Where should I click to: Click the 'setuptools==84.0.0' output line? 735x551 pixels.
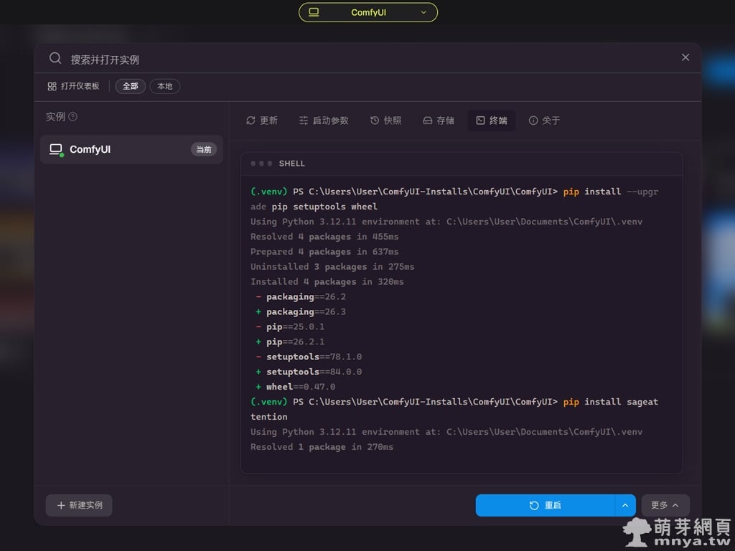tap(309, 372)
